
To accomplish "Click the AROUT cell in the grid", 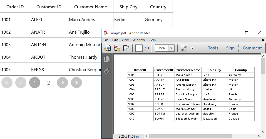I will coord(49,57).
